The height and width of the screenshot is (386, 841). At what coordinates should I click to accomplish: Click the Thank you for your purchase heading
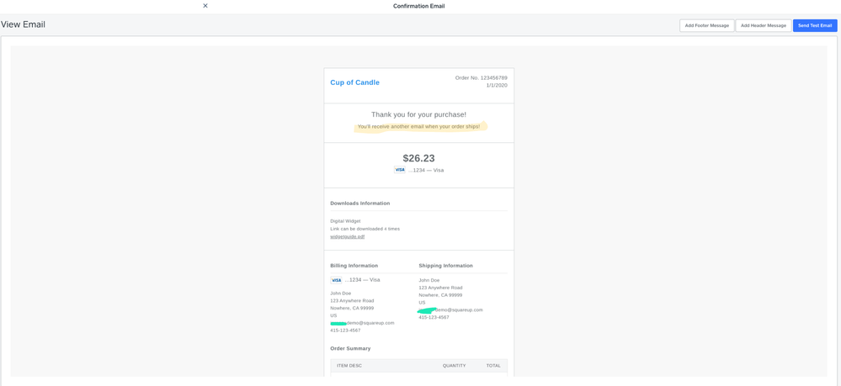(x=418, y=114)
